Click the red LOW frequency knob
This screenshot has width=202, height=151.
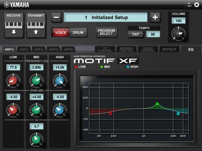click(x=13, y=81)
